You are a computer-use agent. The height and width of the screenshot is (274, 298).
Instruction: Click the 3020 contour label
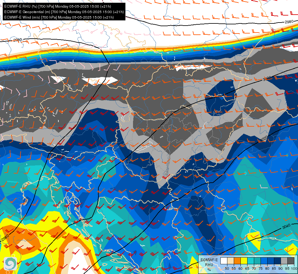point(264,139)
